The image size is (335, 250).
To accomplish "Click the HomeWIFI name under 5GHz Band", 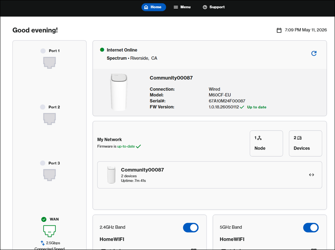I will (x=232, y=239).
